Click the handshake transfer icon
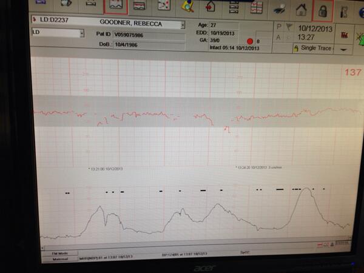Image resolution: width=364 pixels, height=273 pixels. 279,10
